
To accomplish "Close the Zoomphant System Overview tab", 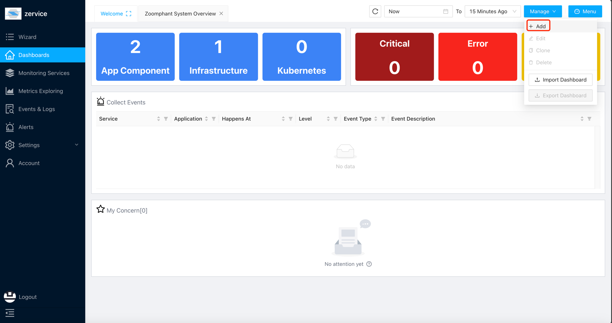I will coord(221,14).
